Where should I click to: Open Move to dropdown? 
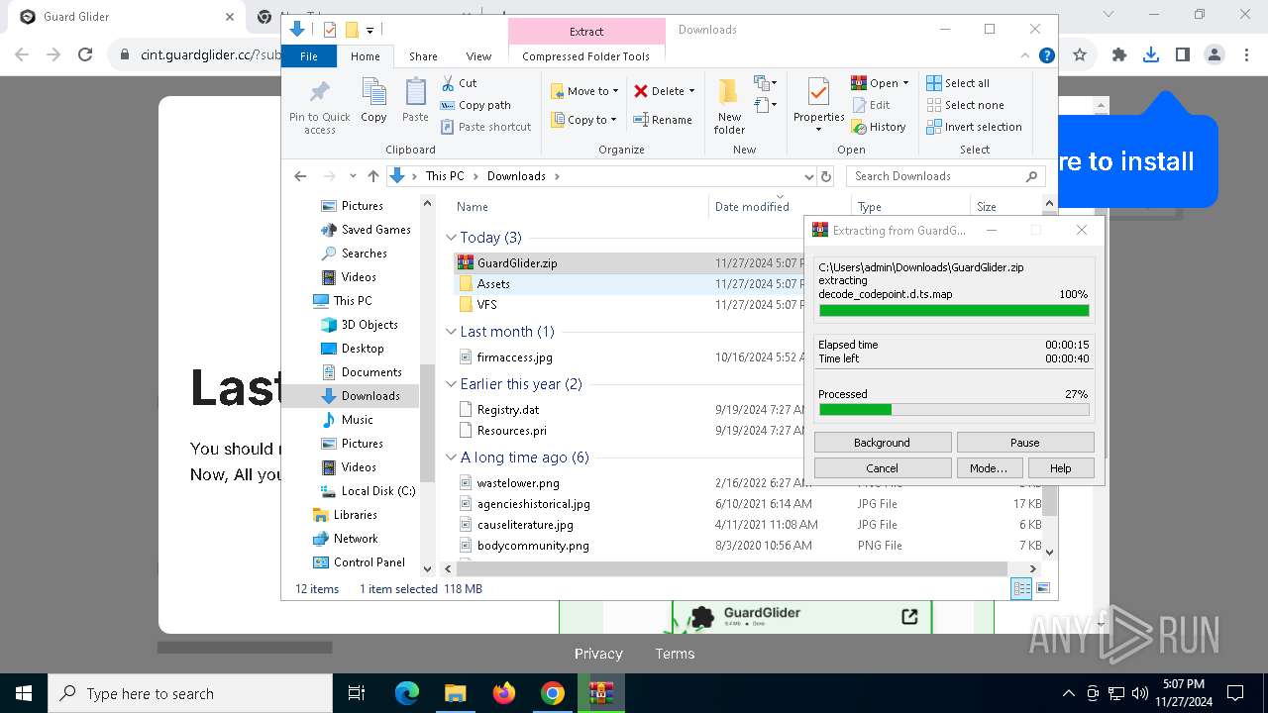click(583, 91)
